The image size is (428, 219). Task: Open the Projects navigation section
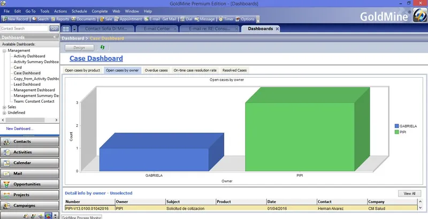click(x=29, y=195)
